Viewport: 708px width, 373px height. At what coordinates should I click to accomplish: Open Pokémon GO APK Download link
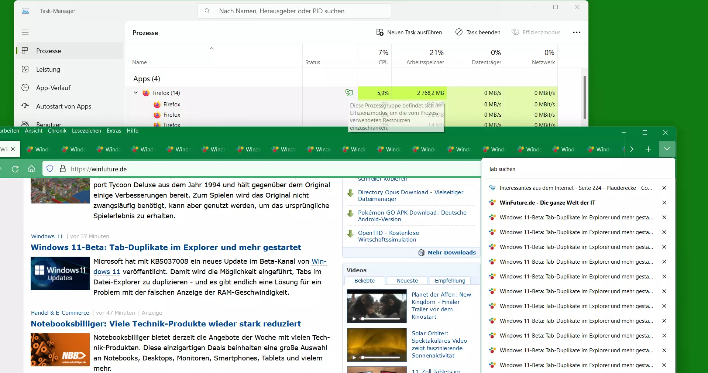pos(412,216)
